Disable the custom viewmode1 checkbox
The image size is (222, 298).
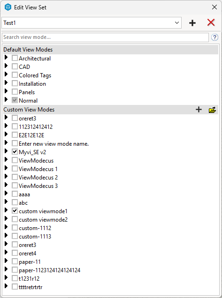pyautogui.click(x=15, y=211)
